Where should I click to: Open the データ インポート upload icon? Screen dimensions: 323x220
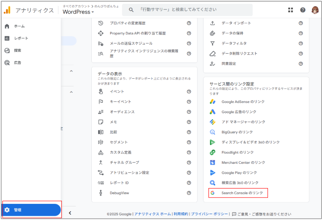[x=212, y=23]
